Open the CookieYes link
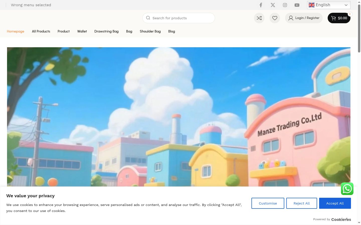Image resolution: width=361 pixels, height=225 pixels. click(341, 219)
